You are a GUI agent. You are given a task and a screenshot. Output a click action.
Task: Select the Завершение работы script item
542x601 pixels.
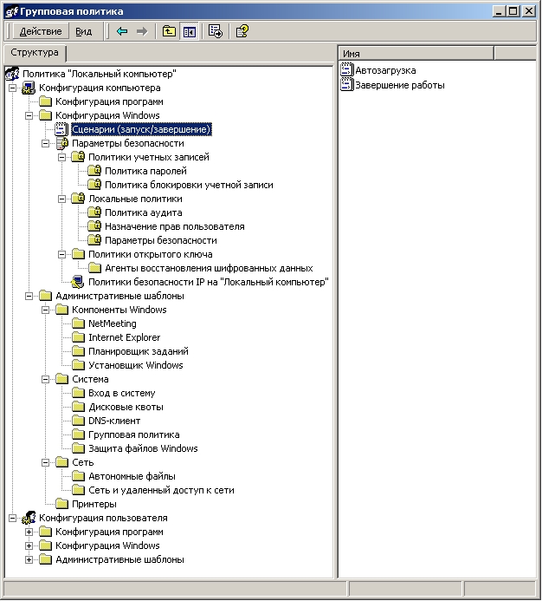(x=399, y=85)
